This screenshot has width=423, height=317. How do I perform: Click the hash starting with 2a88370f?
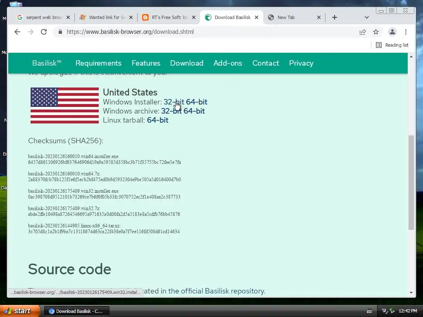tap(105, 180)
